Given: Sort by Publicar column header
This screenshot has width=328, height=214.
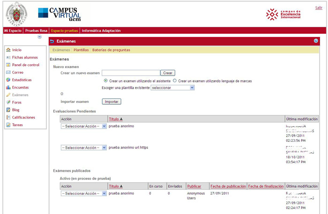Looking at the screenshot, I should pyautogui.click(x=194, y=186).
